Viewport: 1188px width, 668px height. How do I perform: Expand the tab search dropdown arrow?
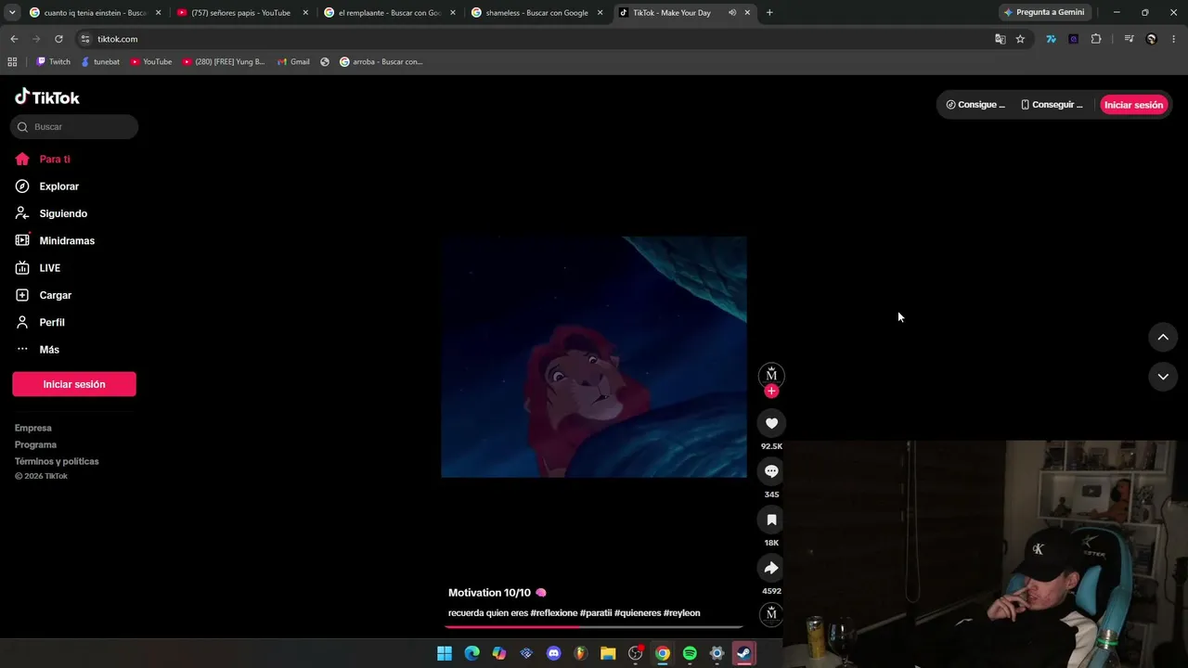[x=12, y=13]
